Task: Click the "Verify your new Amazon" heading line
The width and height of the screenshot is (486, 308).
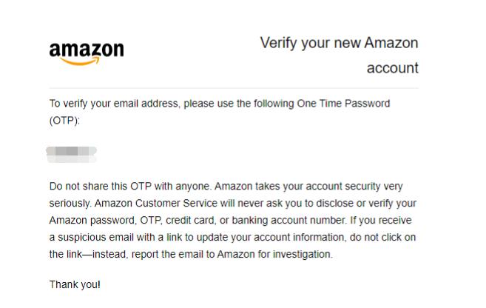Action: tap(339, 43)
